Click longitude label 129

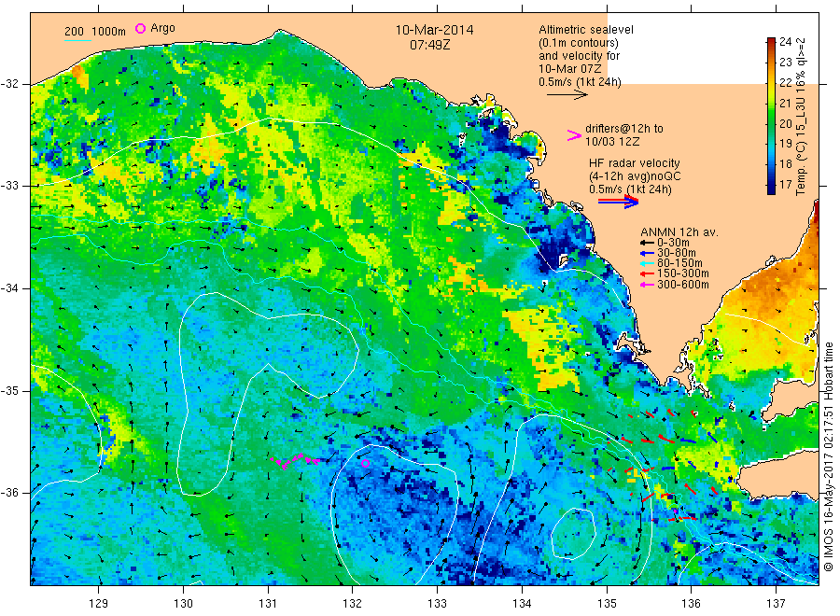[99, 604]
